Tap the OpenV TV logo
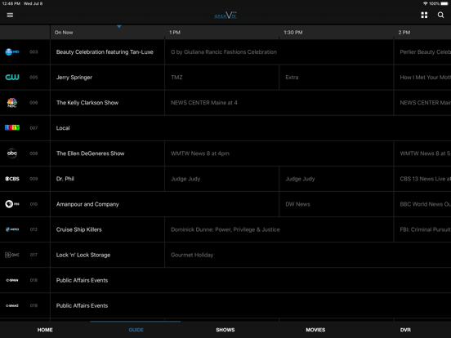This screenshot has height=338, width=451. (225, 15)
